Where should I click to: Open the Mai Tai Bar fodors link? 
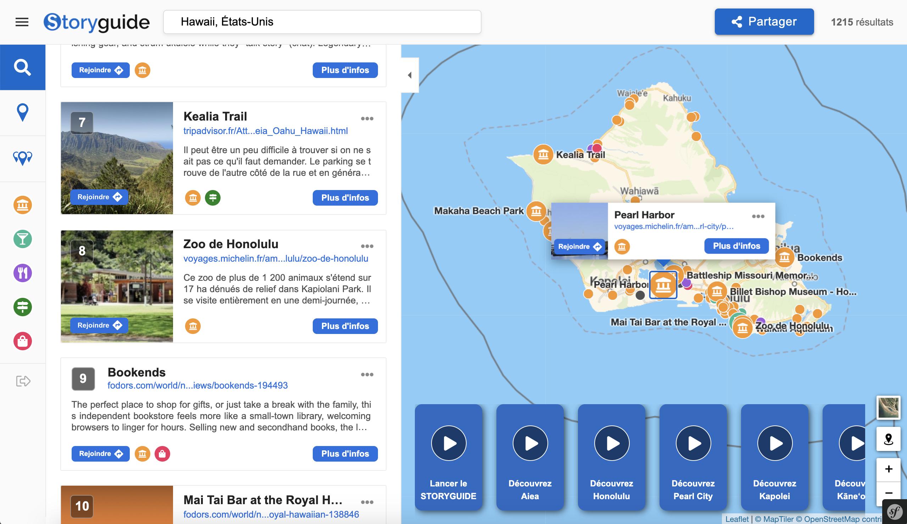(x=271, y=514)
